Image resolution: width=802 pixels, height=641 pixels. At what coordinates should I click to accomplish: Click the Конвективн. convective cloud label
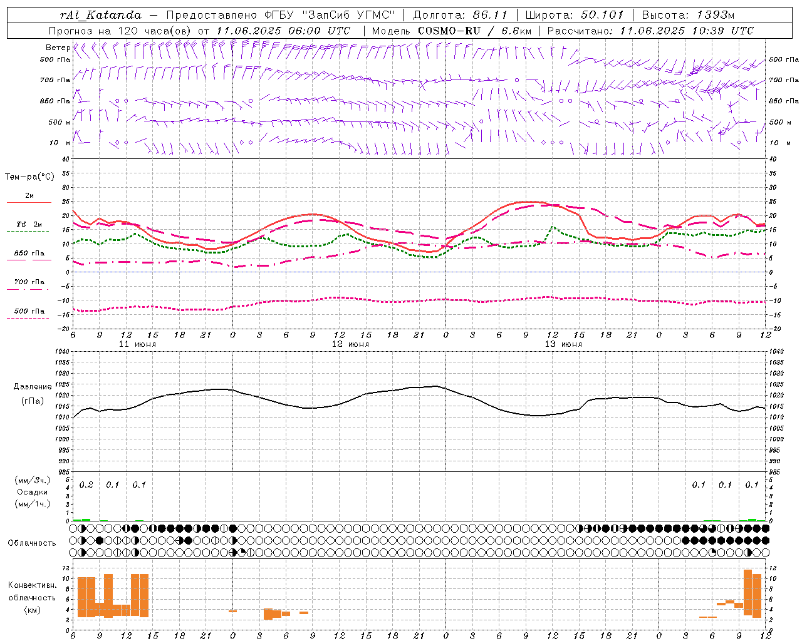32,585
